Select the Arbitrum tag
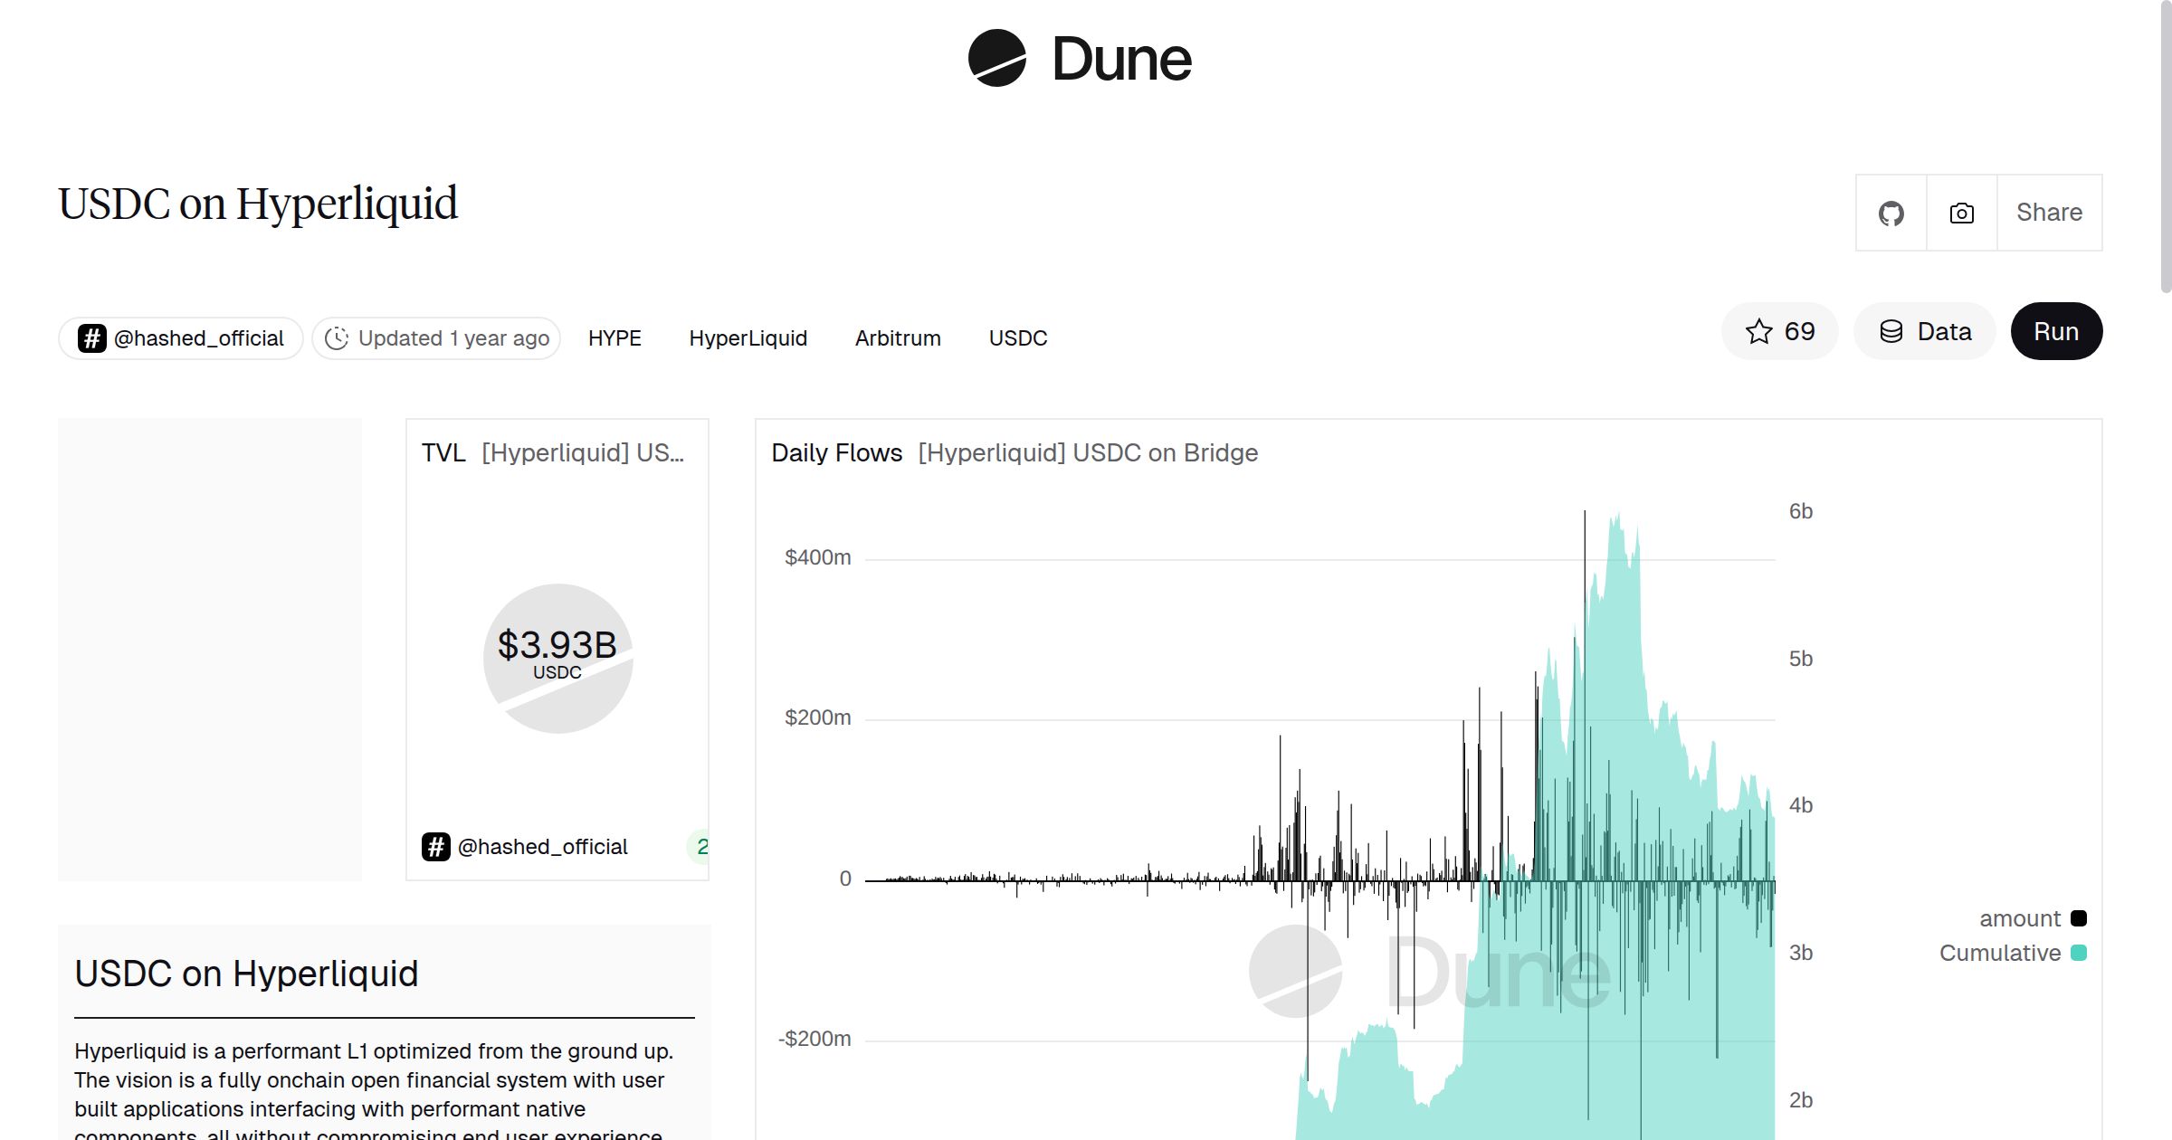Viewport: 2172px width, 1140px height. (x=897, y=337)
